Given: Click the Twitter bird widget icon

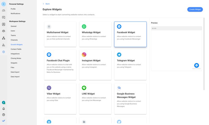Looking at the screenshot, I should pos(119,122).
